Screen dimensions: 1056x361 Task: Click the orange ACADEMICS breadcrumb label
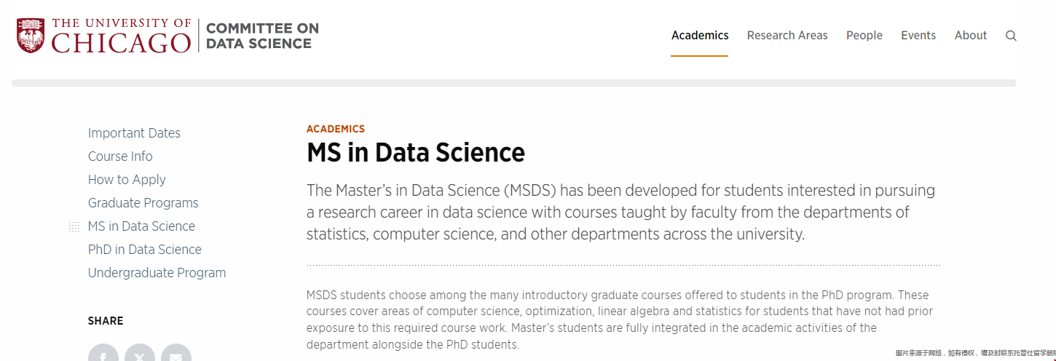tap(336, 129)
